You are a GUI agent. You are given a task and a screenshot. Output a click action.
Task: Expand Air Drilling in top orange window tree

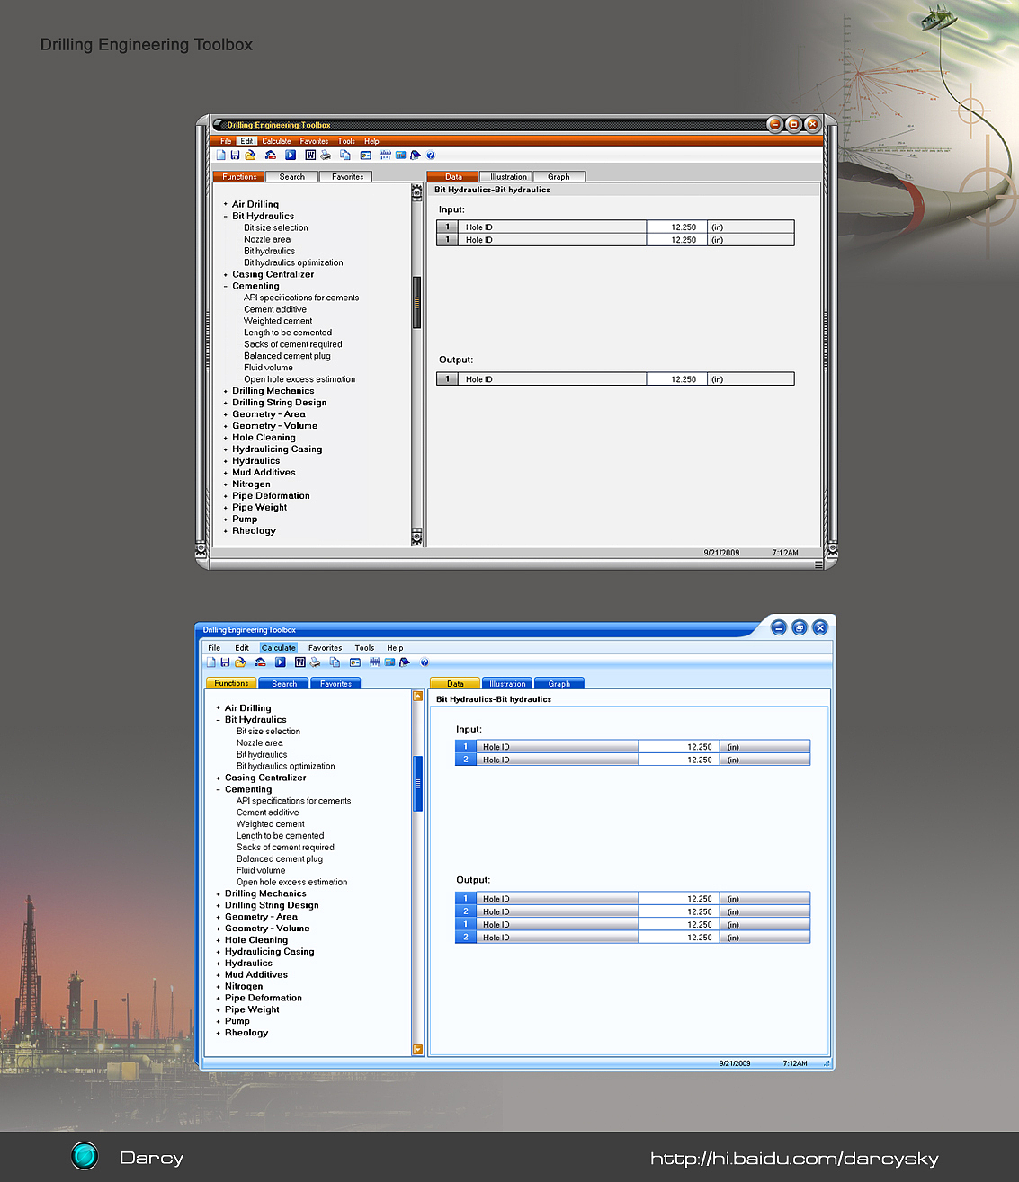coord(225,204)
